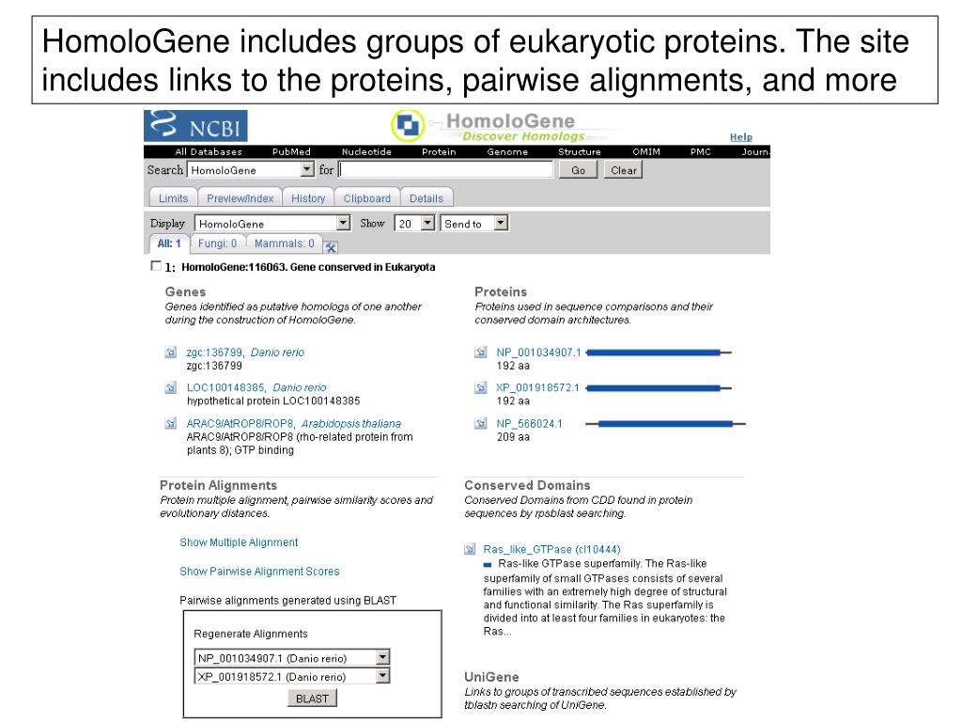Click the HomoloGene logo icon
This screenshot has height=722, width=962.
pyautogui.click(x=408, y=126)
